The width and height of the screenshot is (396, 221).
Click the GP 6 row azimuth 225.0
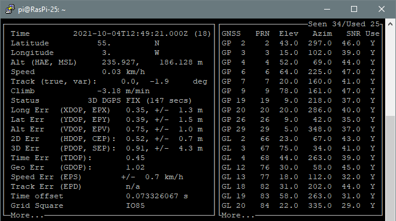320,72
